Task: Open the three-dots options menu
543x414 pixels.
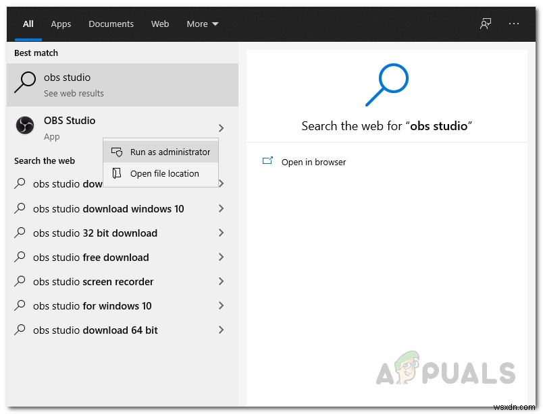Action: [515, 24]
